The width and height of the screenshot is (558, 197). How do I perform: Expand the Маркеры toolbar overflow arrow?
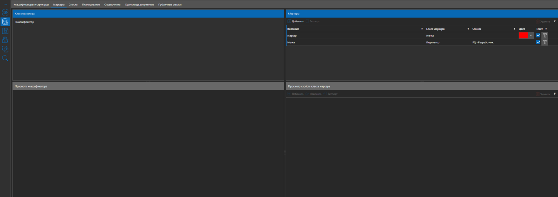(554, 21)
